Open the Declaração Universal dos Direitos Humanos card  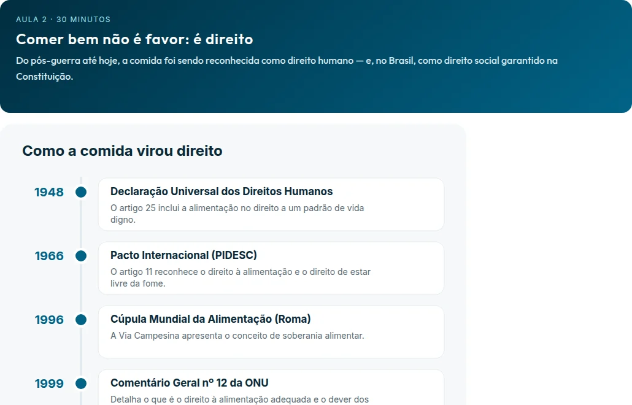coord(271,204)
